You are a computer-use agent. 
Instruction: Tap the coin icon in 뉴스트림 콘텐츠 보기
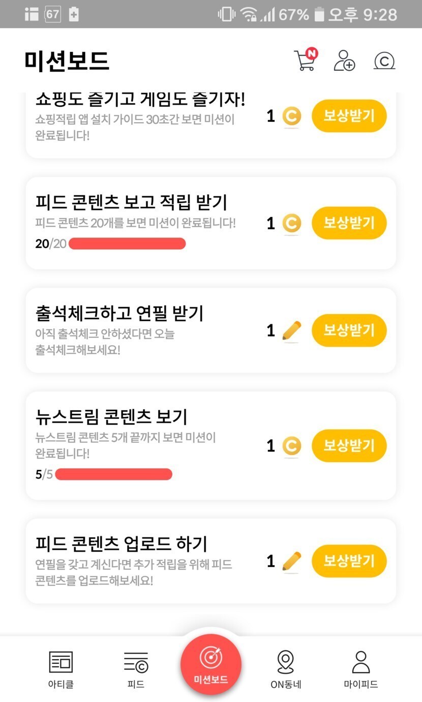[291, 446]
